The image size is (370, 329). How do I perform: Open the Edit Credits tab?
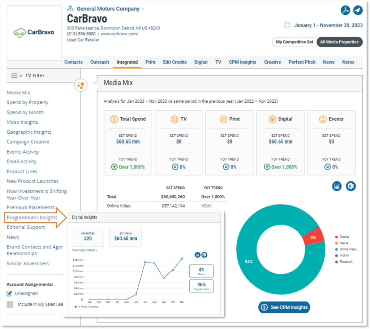(175, 62)
